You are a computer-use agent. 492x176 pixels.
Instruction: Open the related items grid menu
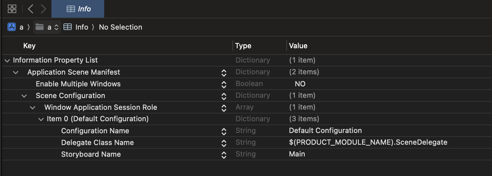[12, 9]
